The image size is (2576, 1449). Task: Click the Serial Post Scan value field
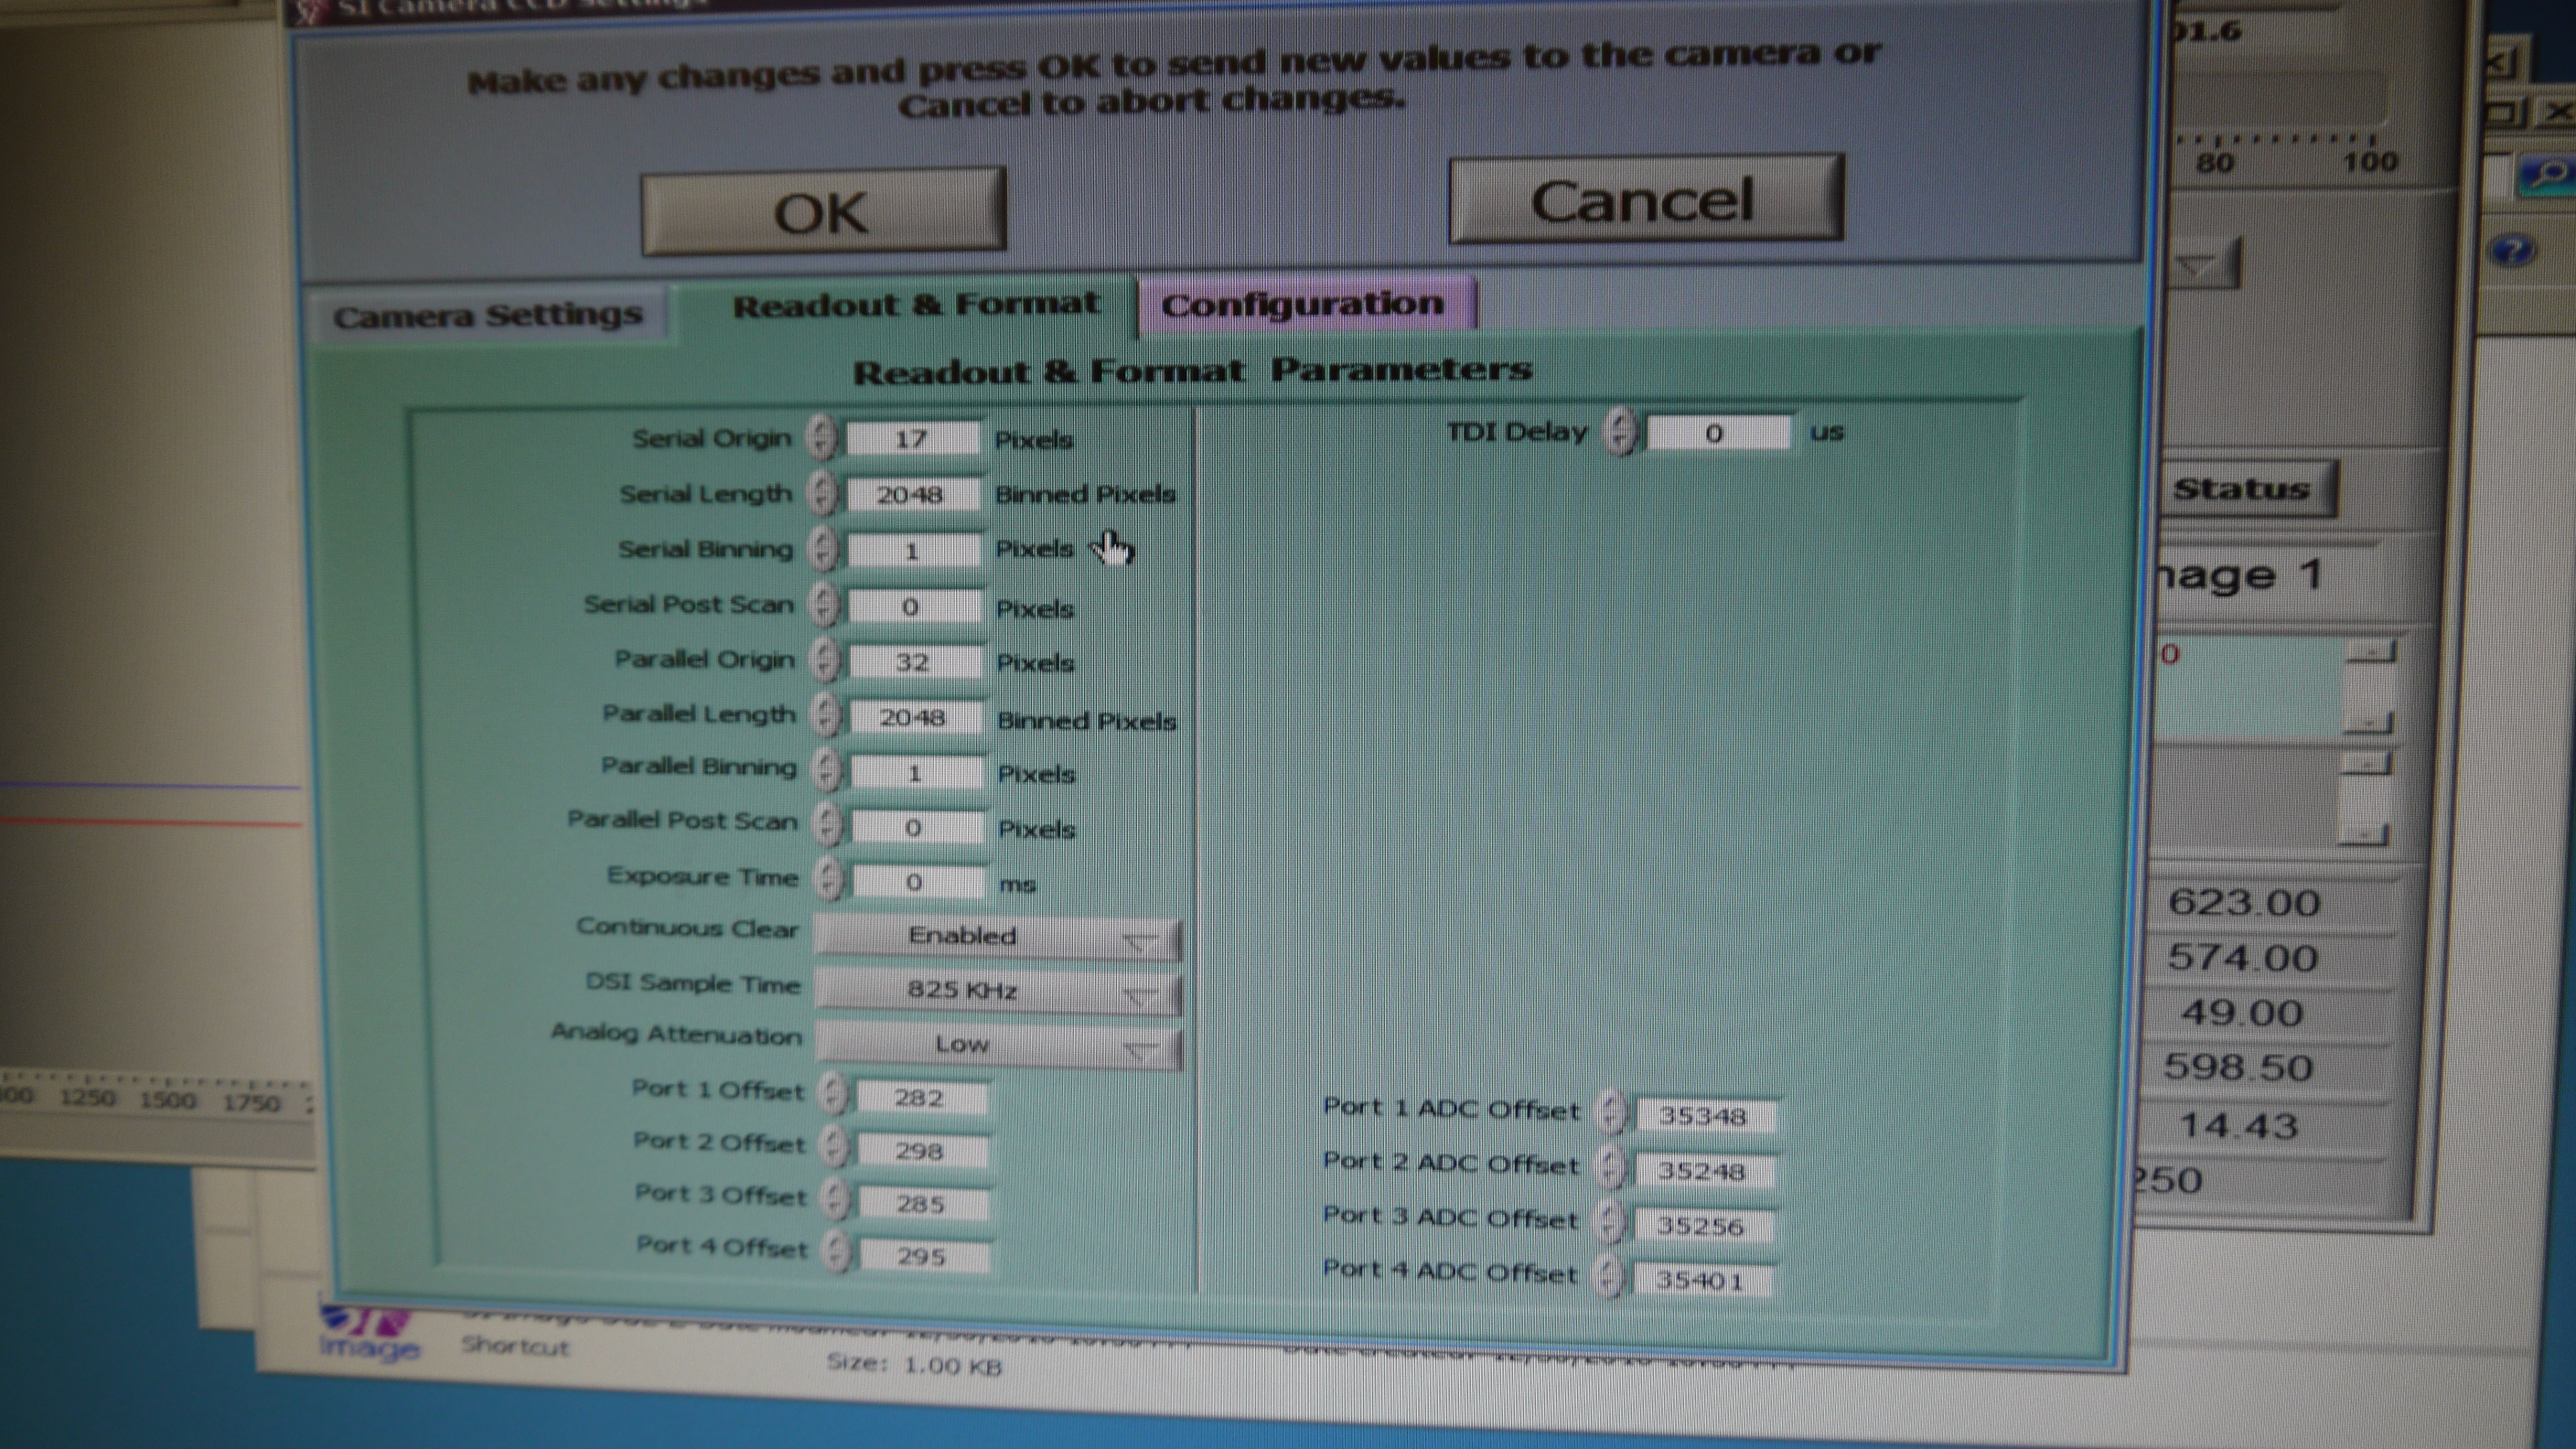pos(914,607)
